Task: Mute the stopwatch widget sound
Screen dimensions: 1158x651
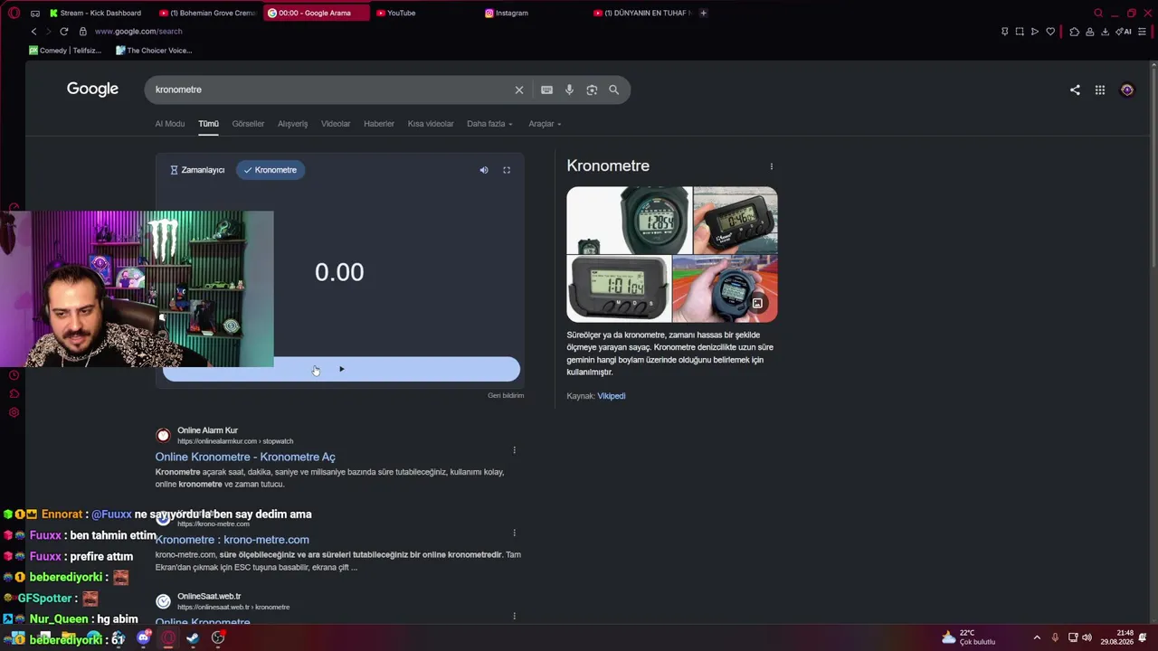Action: point(484,170)
